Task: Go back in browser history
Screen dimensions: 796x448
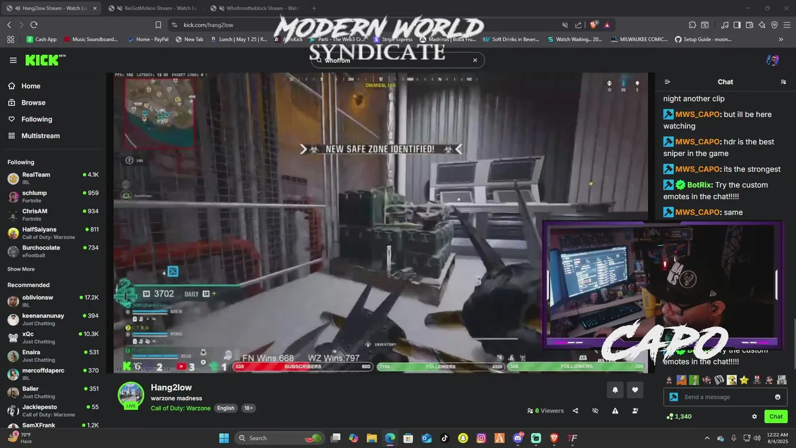Action: tap(9, 25)
